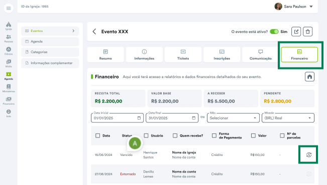This screenshot has width=327, height=185.
Task: Click the Data inicial date field
Action: coord(117,118)
